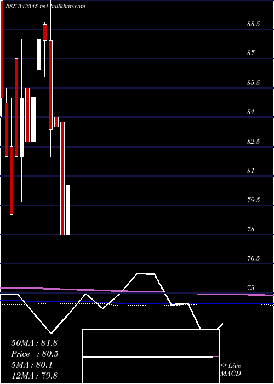Click the 75 price axis label
This screenshot has width=274, height=384.
[250, 288]
